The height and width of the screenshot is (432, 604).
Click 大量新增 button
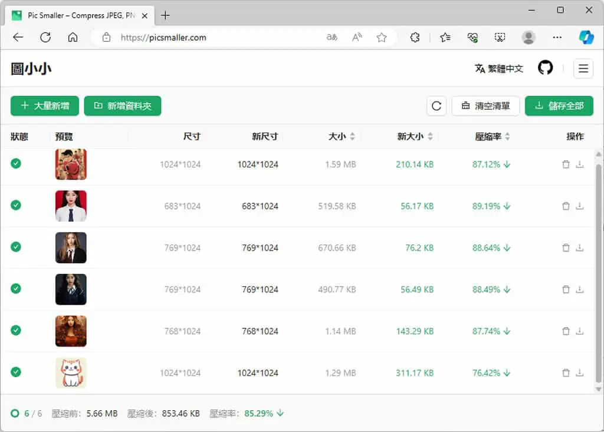click(x=45, y=106)
